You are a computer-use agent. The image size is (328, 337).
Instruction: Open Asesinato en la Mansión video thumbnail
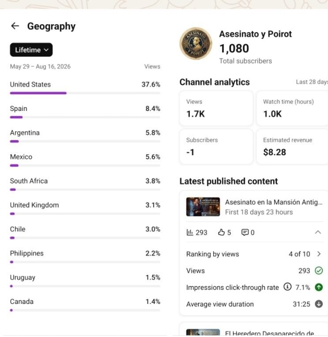pos(203,207)
